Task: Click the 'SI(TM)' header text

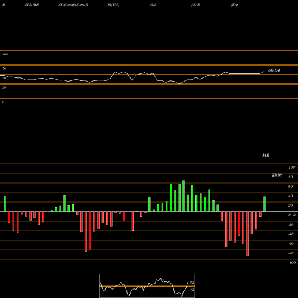Action: tap(113, 5)
